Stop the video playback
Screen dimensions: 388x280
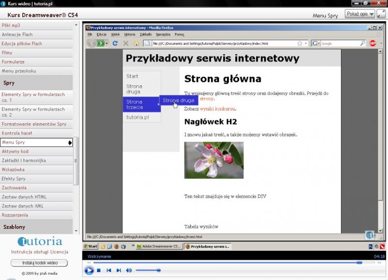tap(99, 270)
